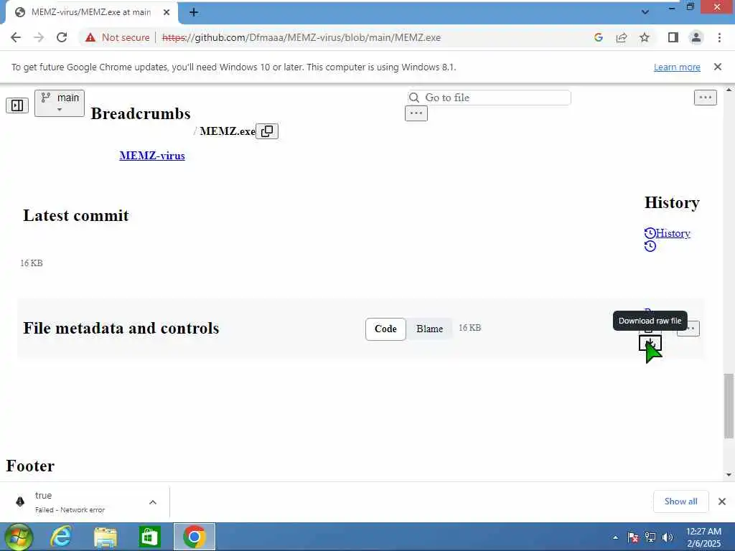Open Chrome's three-dot menu

719,37
